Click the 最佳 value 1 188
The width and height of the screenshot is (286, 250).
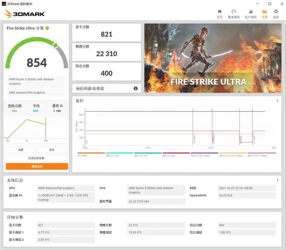[57, 111]
